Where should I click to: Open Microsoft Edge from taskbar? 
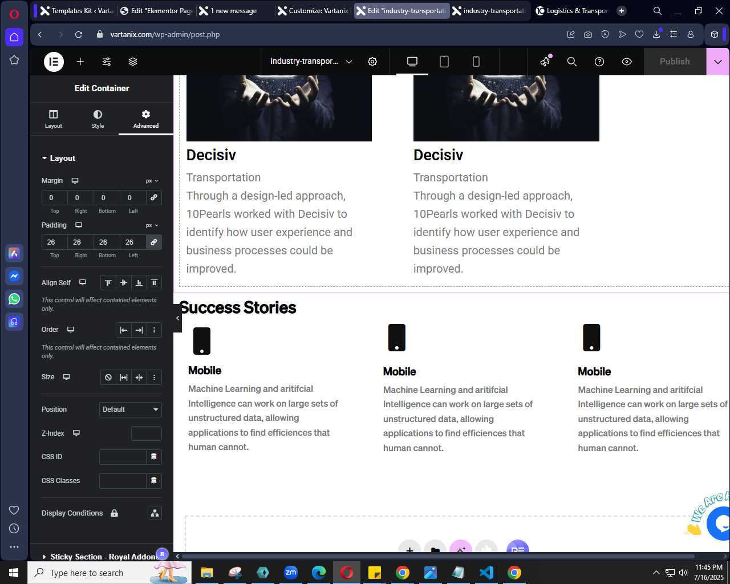coord(319,573)
